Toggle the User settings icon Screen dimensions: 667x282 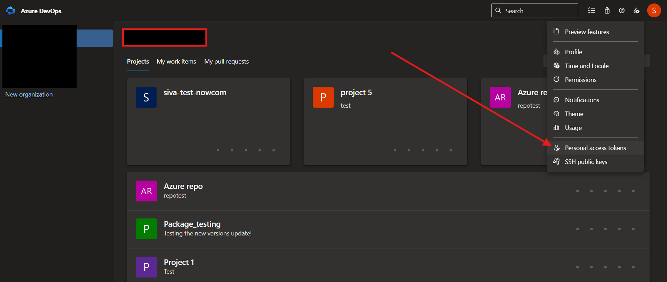click(636, 11)
